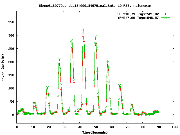
Task: Click the green peak marker near 50 seconds
Action: (96, 37)
